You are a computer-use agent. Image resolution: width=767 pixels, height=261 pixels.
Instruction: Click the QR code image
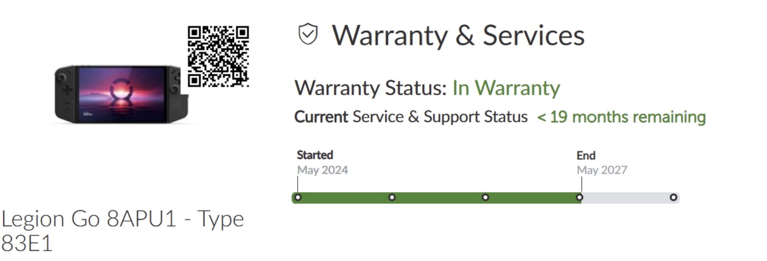click(219, 56)
